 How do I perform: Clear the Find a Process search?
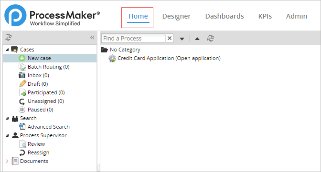(x=170, y=38)
